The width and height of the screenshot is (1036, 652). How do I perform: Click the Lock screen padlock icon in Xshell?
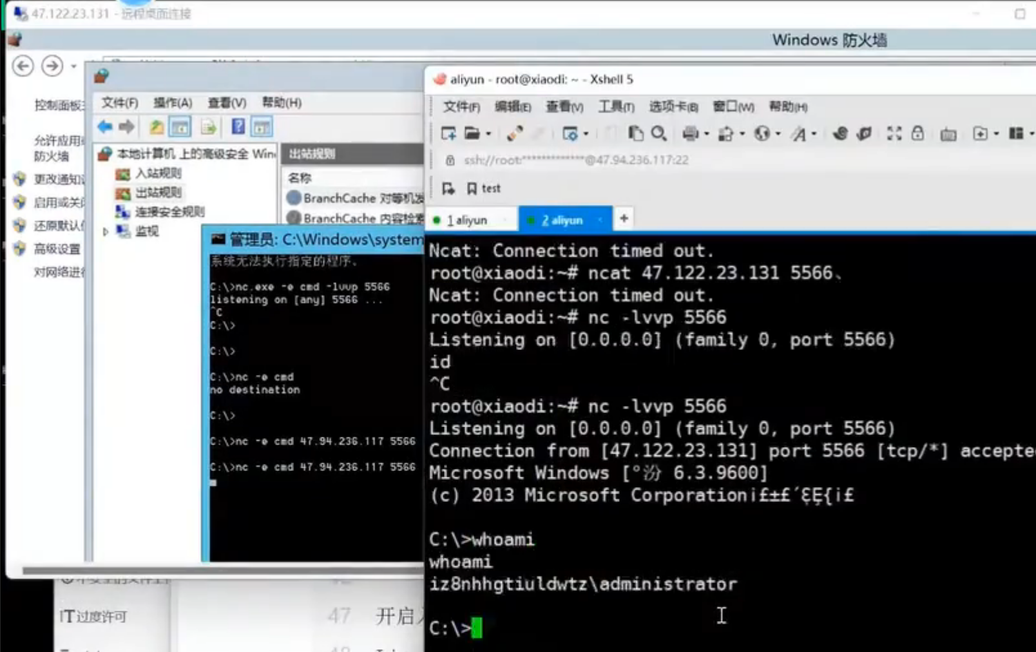917,133
